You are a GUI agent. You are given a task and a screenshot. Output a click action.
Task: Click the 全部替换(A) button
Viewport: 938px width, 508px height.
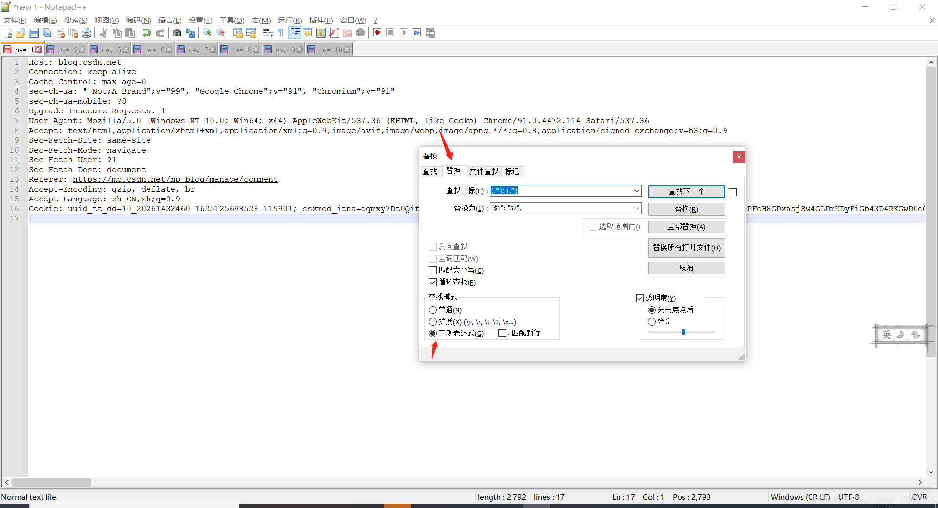pos(686,227)
